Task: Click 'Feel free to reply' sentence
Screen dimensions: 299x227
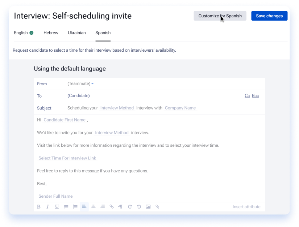Action: click(x=92, y=171)
